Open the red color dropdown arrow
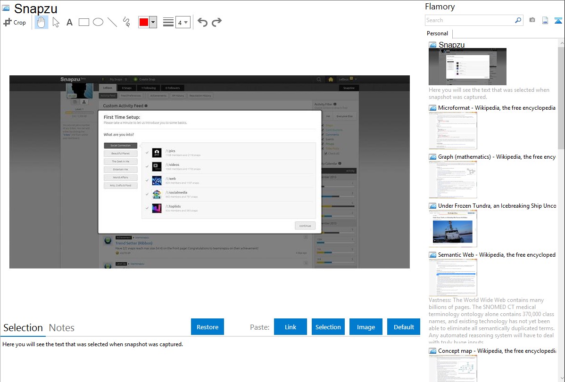 pos(153,22)
